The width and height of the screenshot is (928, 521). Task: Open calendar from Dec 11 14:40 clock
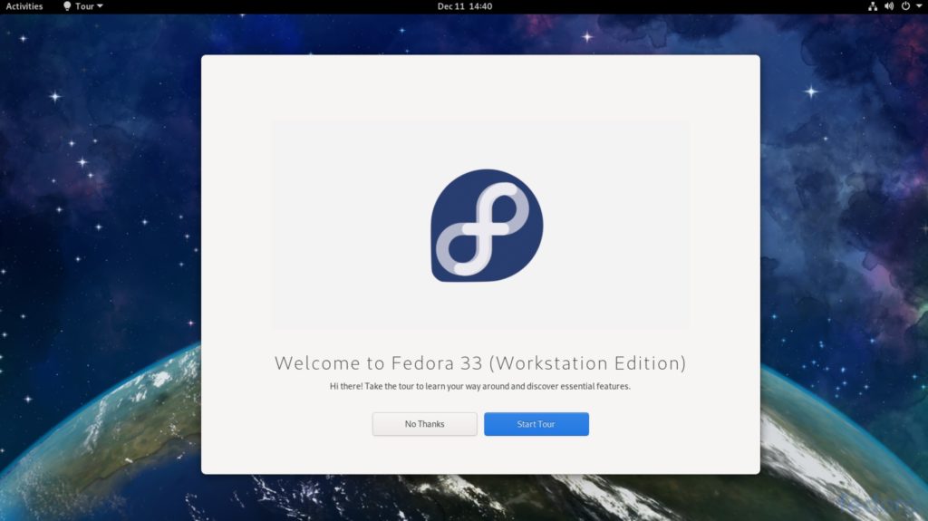(465, 6)
